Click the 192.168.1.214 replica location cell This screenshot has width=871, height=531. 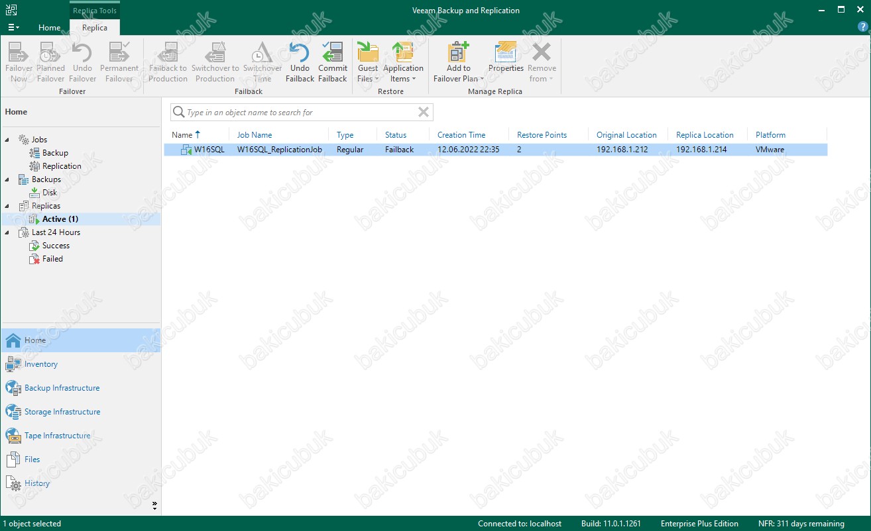tap(701, 150)
